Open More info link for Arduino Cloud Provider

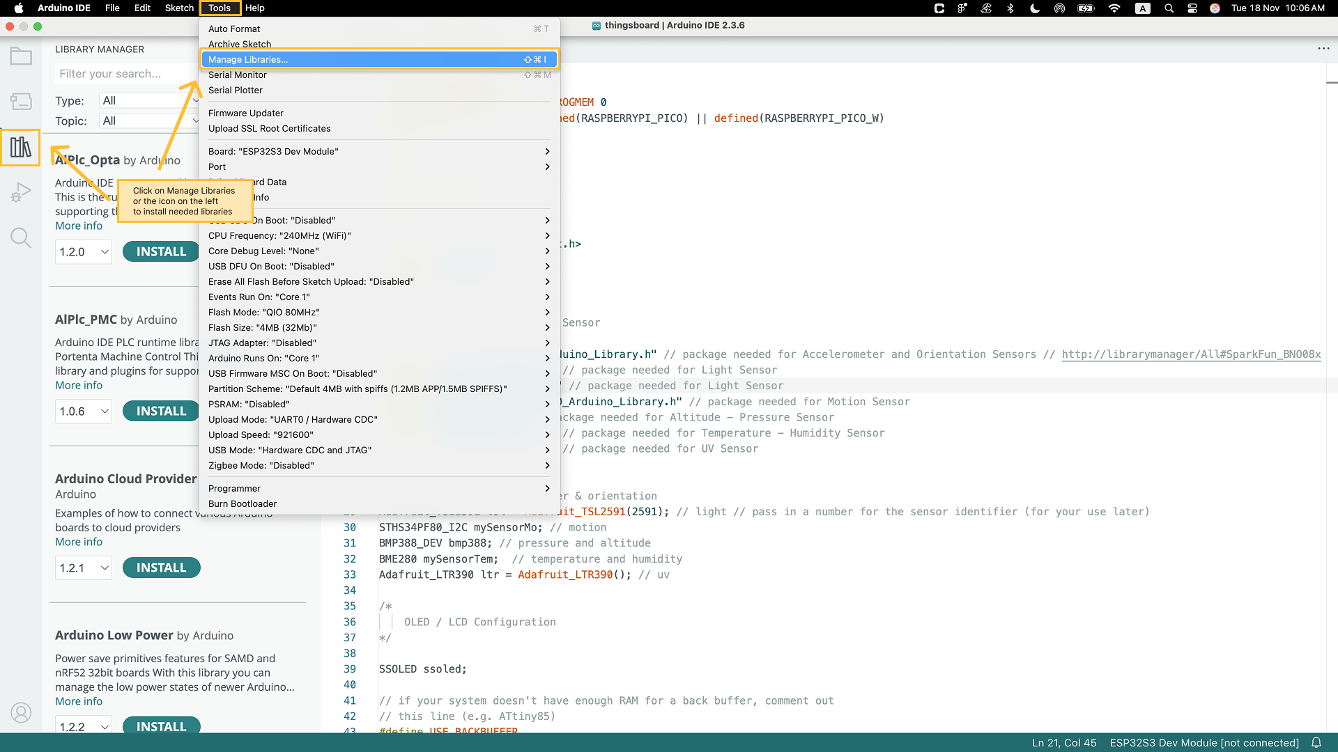pos(79,542)
